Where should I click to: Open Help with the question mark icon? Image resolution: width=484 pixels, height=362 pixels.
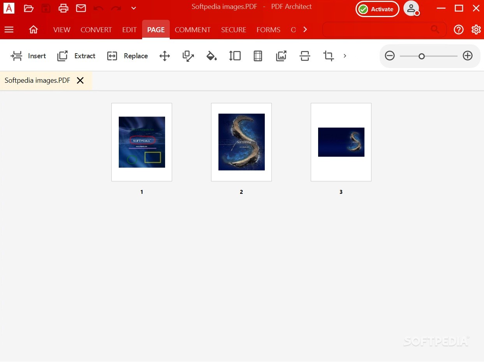pos(459,30)
